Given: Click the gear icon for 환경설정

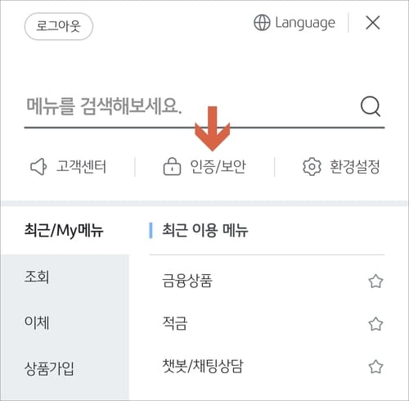Looking at the screenshot, I should (x=312, y=166).
